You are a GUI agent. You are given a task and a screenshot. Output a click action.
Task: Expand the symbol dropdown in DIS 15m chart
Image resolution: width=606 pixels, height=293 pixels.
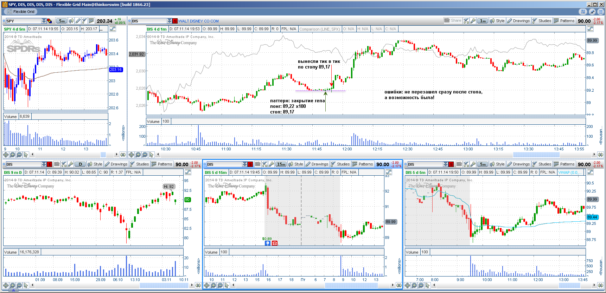(x=245, y=164)
